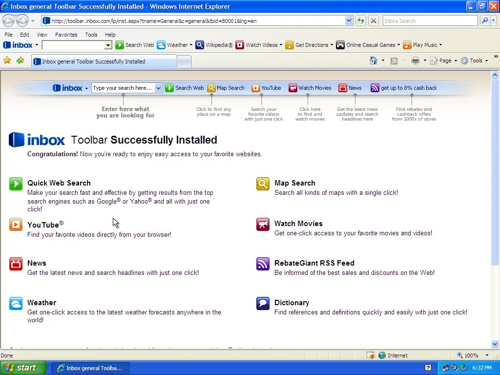Click the Map Search yellow icon in page list

point(263,184)
